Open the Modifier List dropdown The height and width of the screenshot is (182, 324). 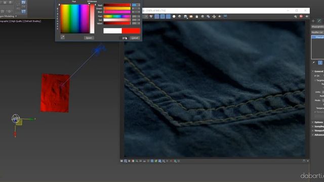(x=317, y=32)
